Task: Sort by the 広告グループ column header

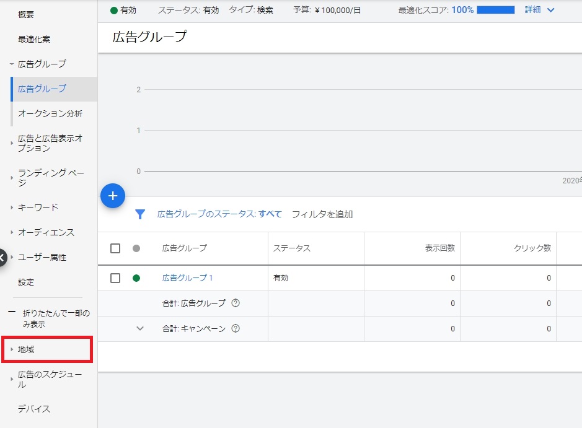Action: click(x=185, y=248)
